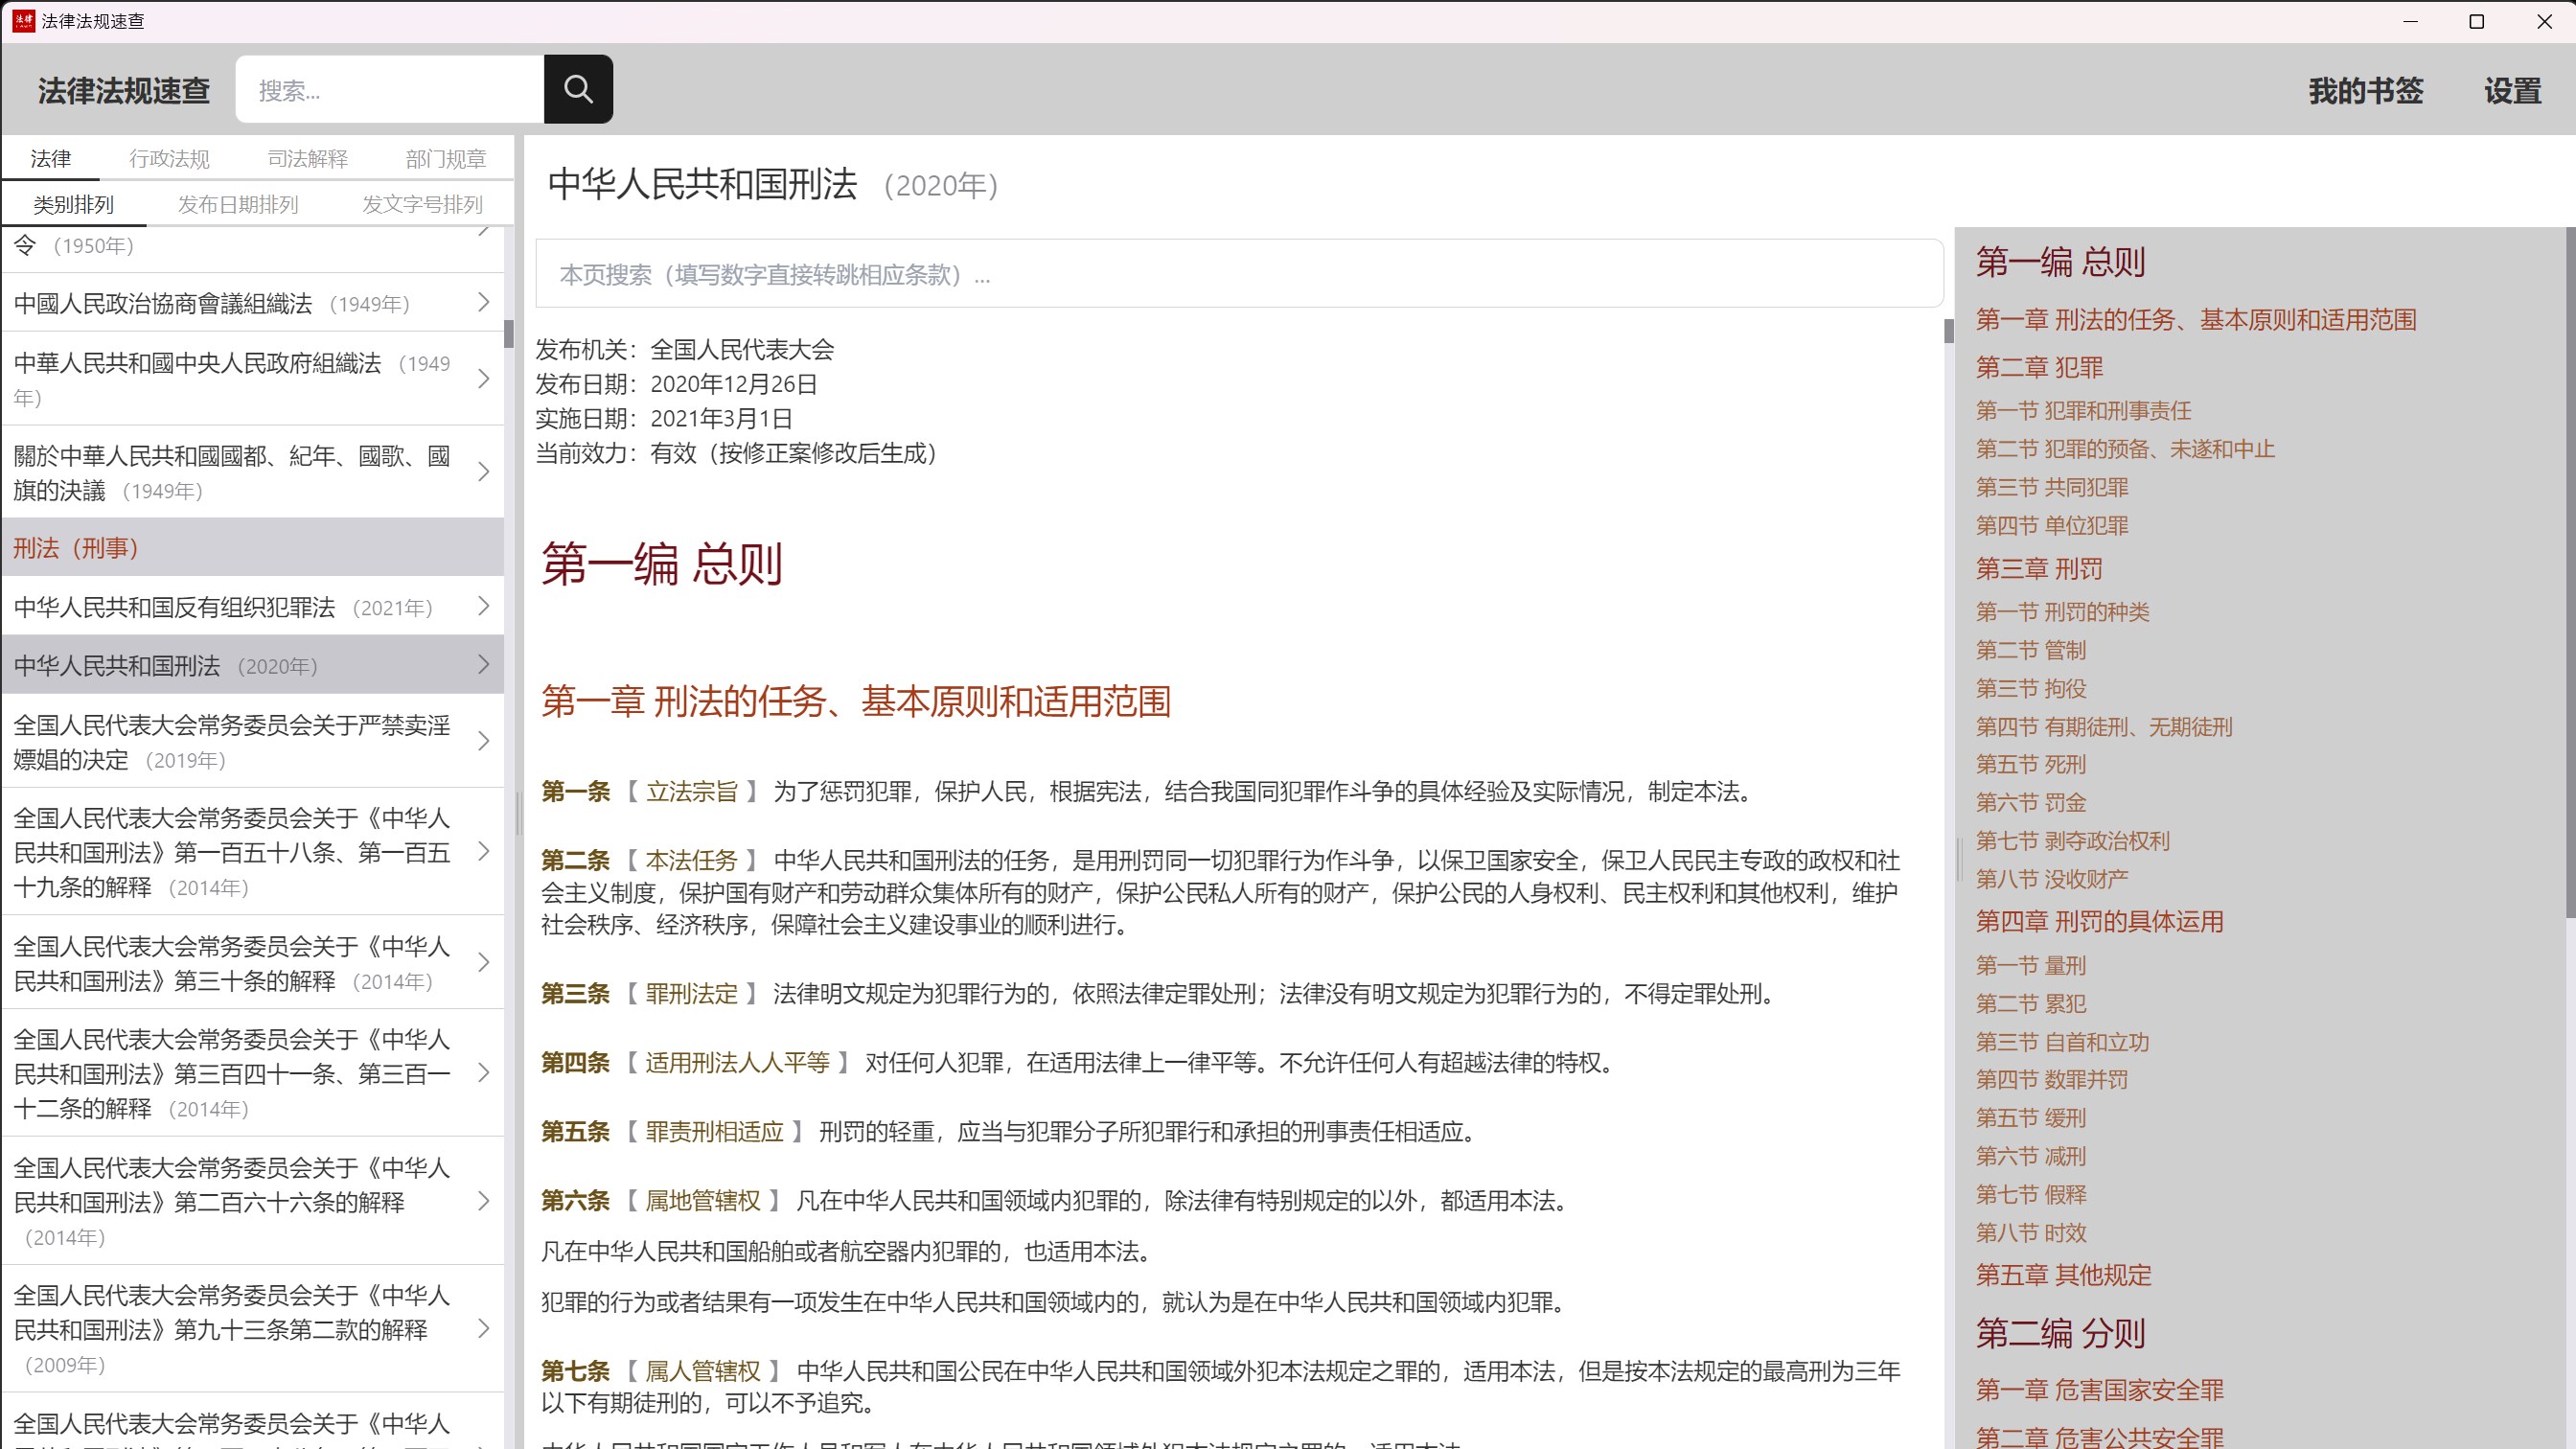Open 设置 settings
This screenshot has height=1449, width=2576.
[2512, 91]
